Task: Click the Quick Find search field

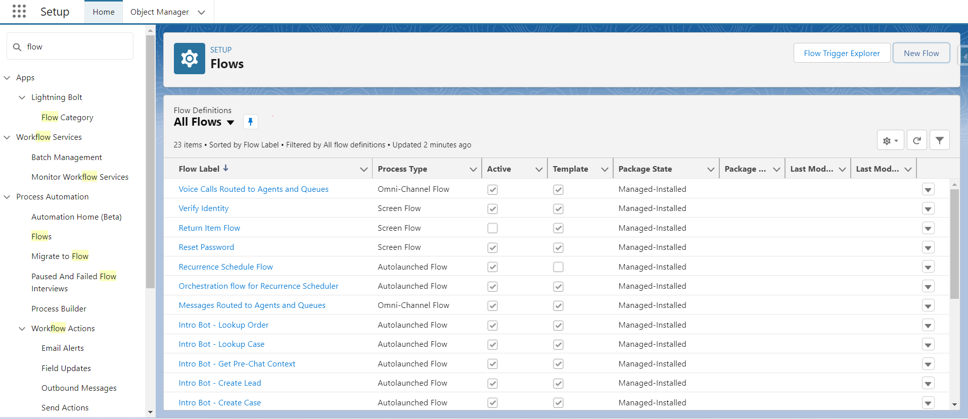Action: (76, 46)
